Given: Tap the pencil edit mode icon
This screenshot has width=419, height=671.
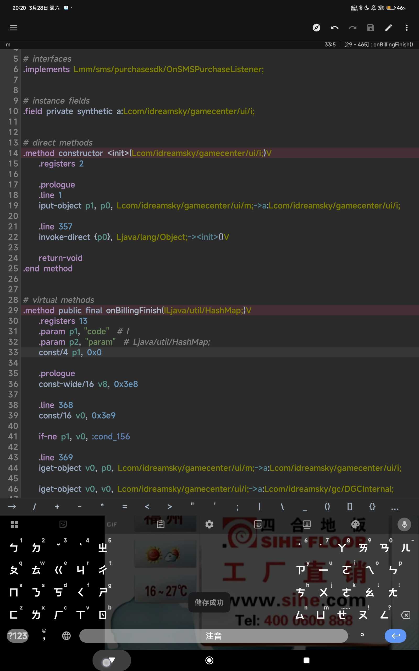Looking at the screenshot, I should coord(389,28).
